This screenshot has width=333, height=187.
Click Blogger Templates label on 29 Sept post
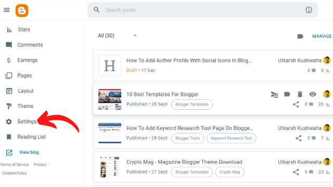point(192,104)
